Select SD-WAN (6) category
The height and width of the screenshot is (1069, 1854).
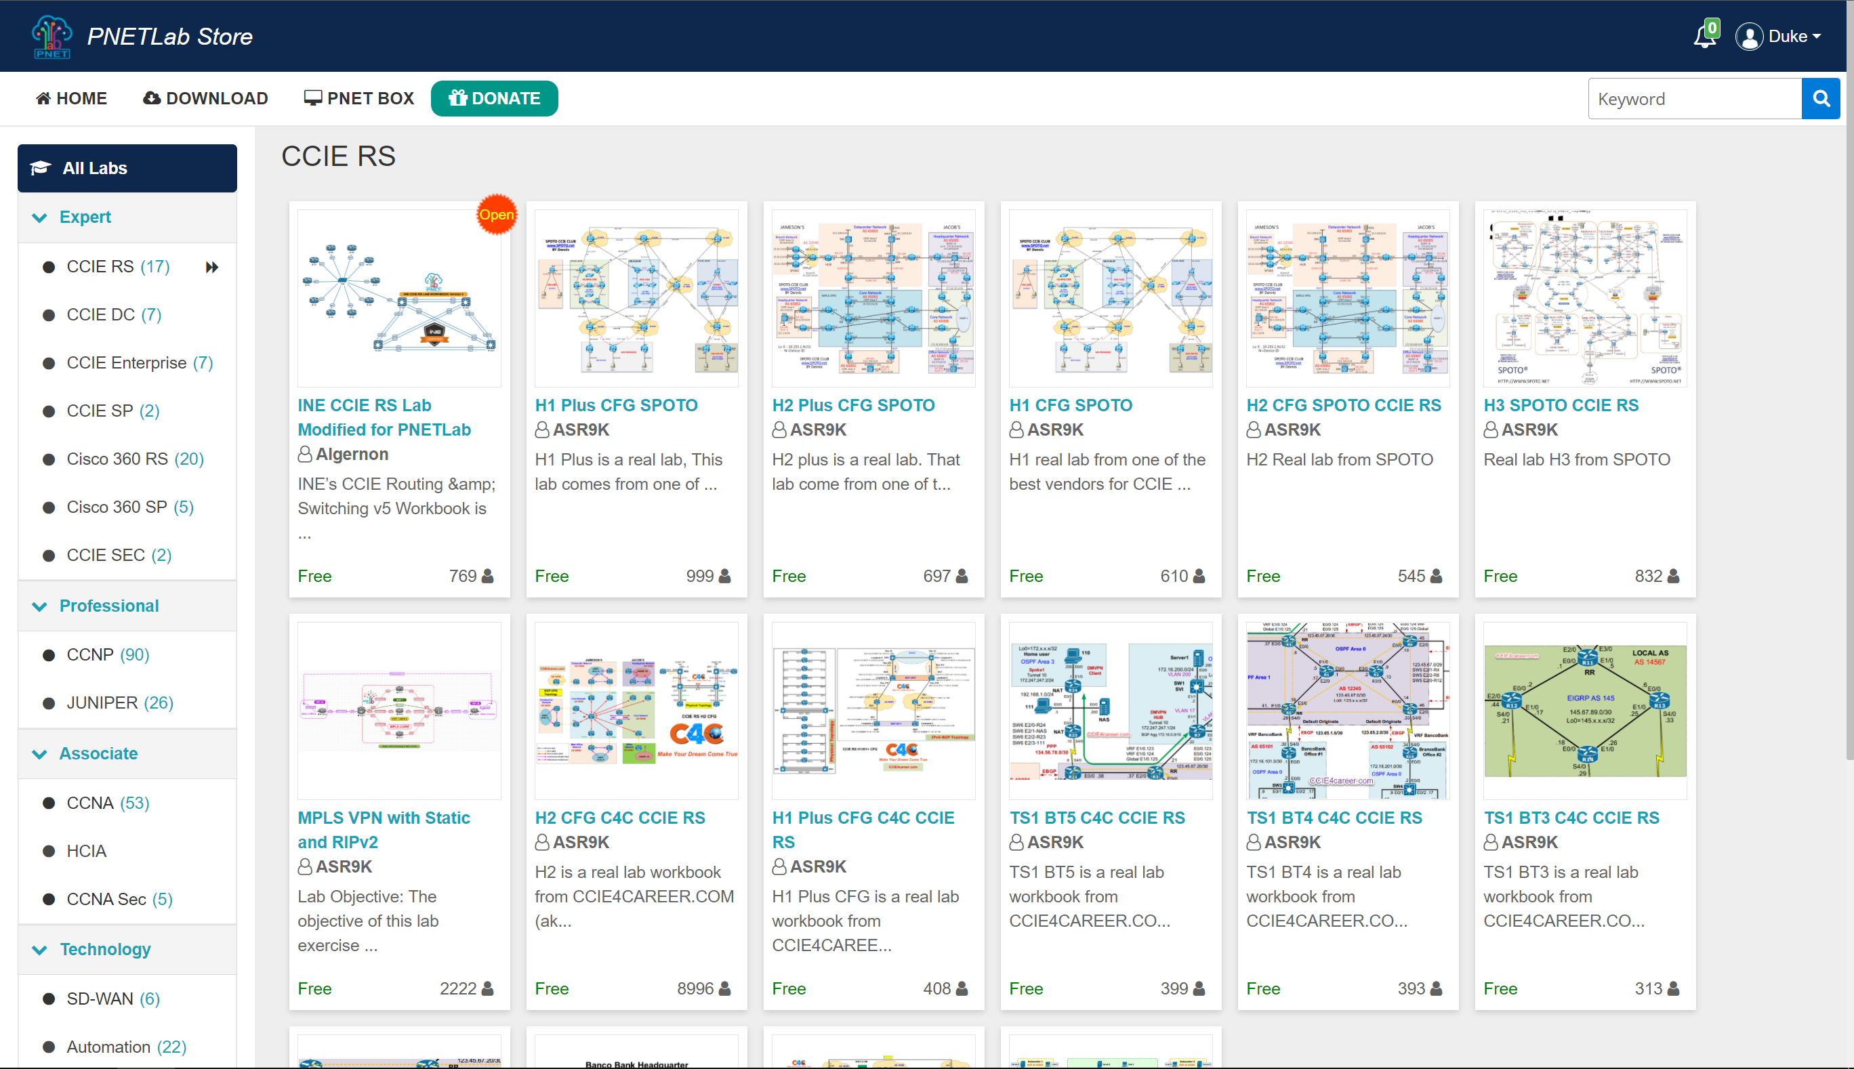113,999
